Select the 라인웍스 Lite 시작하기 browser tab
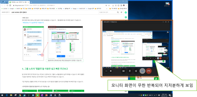The image size is (197, 97). pos(19,2)
